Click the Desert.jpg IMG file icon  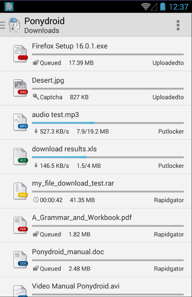(21, 88)
